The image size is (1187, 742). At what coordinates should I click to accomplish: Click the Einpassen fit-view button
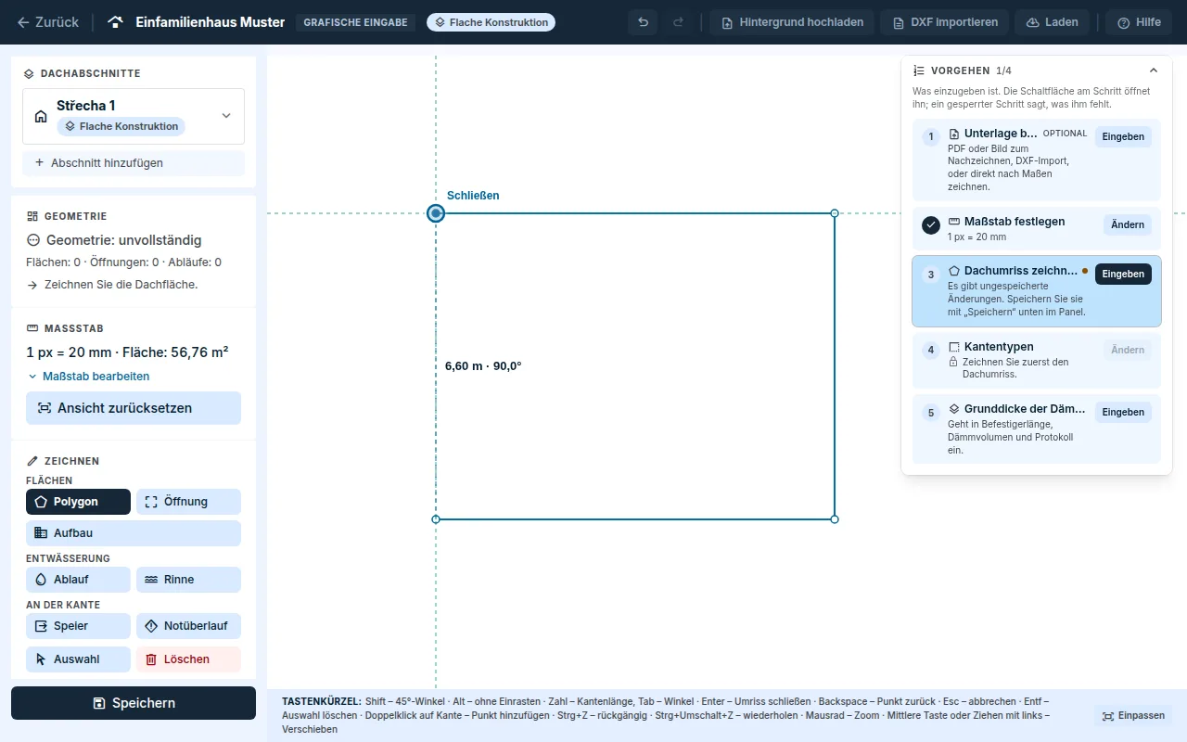(1133, 716)
